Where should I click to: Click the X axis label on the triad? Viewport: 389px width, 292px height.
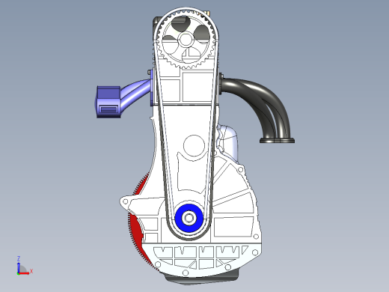pos(31,271)
